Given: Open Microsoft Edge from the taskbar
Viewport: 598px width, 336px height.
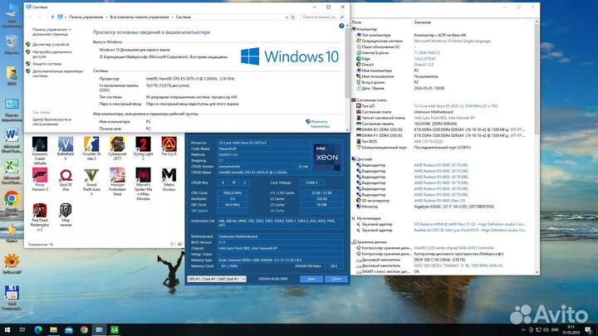Looking at the screenshot, I should [38, 329].
